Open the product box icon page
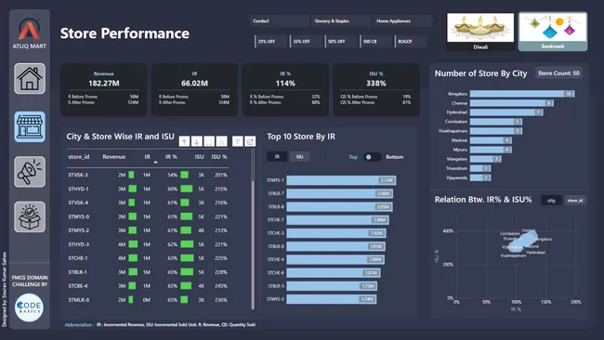This screenshot has height=340, width=604. (x=30, y=216)
